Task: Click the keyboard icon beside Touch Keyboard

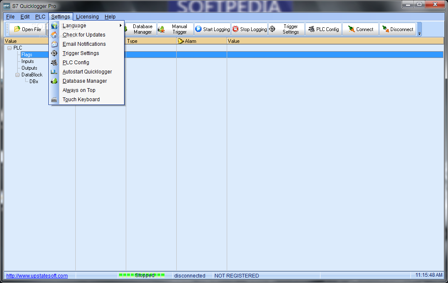Action: click(x=54, y=100)
